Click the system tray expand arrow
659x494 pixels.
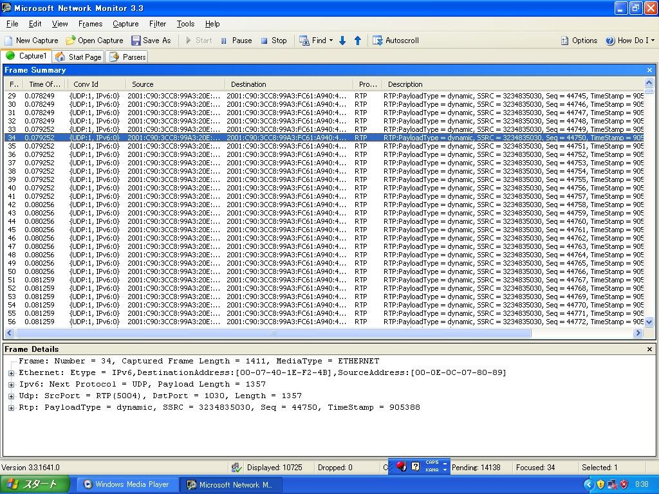coord(588,485)
